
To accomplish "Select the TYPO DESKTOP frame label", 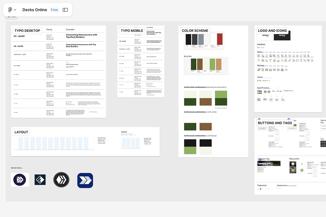I will tap(27, 30).
